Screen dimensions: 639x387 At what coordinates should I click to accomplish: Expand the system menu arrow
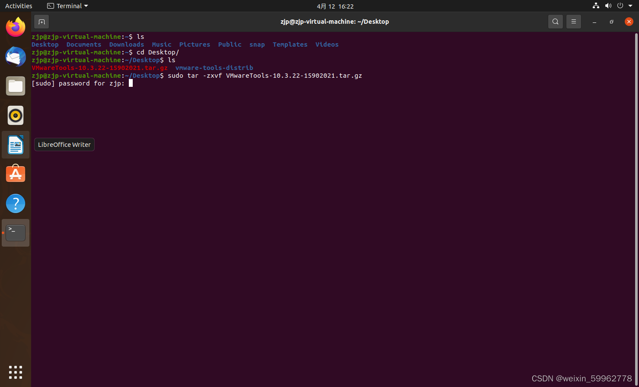pos(630,6)
